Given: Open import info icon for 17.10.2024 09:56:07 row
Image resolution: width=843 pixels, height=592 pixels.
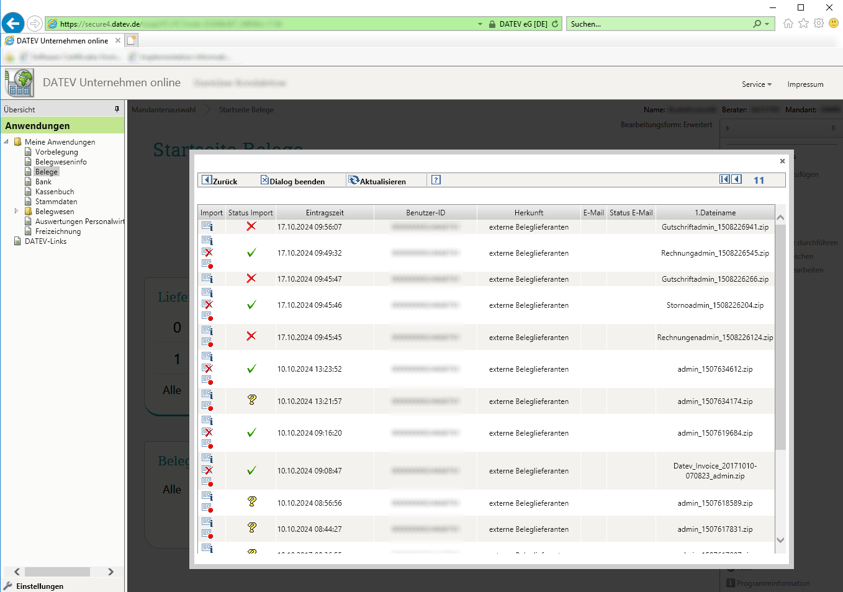Looking at the screenshot, I should click(207, 226).
